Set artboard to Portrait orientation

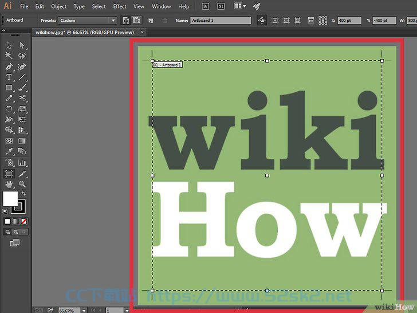click(x=125, y=21)
